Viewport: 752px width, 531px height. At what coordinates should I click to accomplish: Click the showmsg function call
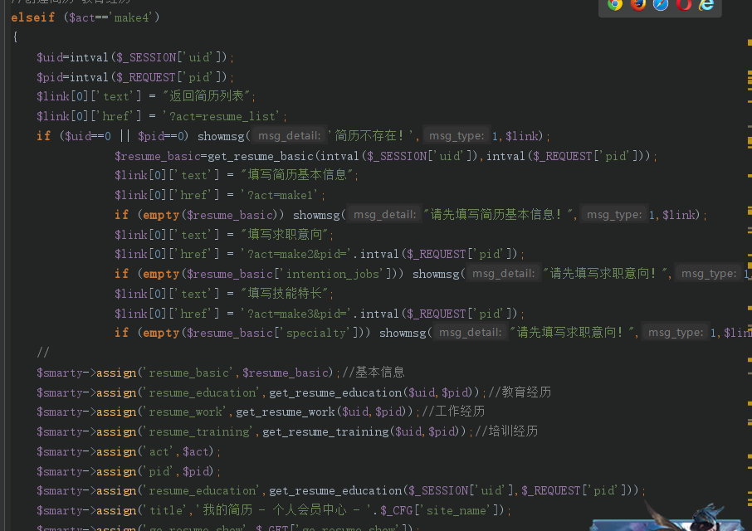(222, 135)
